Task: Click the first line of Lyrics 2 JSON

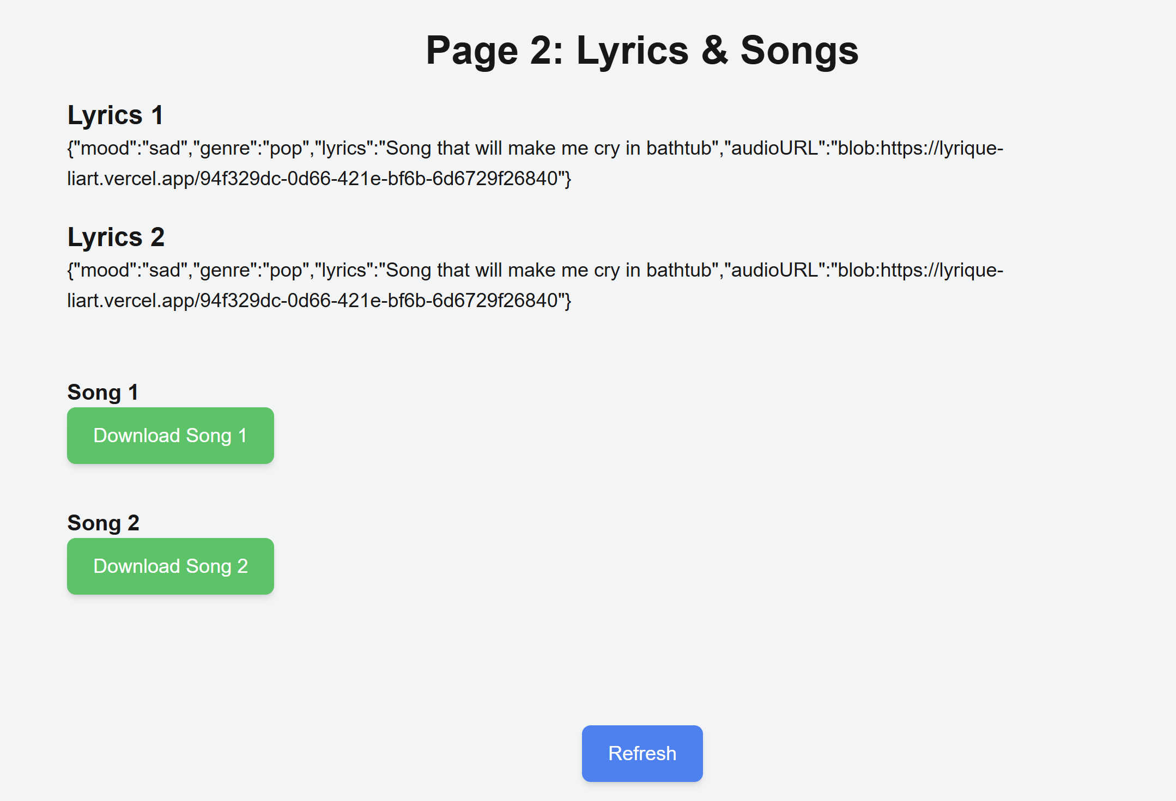Action: click(x=534, y=270)
